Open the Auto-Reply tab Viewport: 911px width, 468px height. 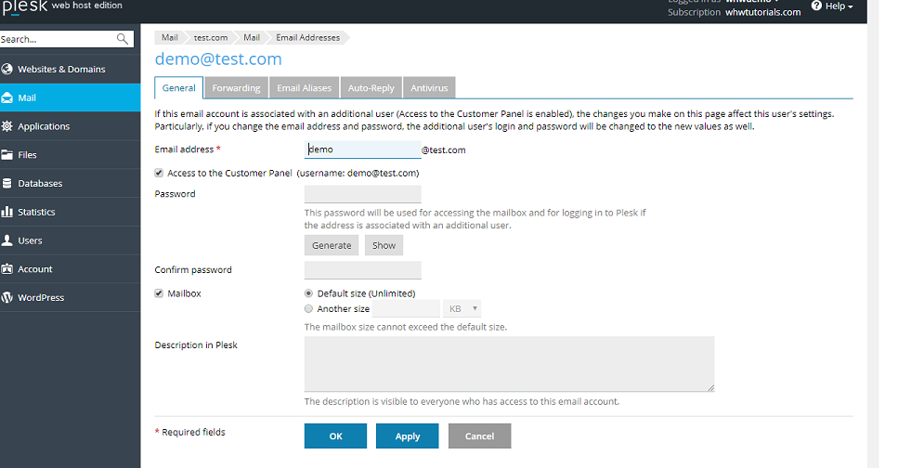(x=371, y=88)
